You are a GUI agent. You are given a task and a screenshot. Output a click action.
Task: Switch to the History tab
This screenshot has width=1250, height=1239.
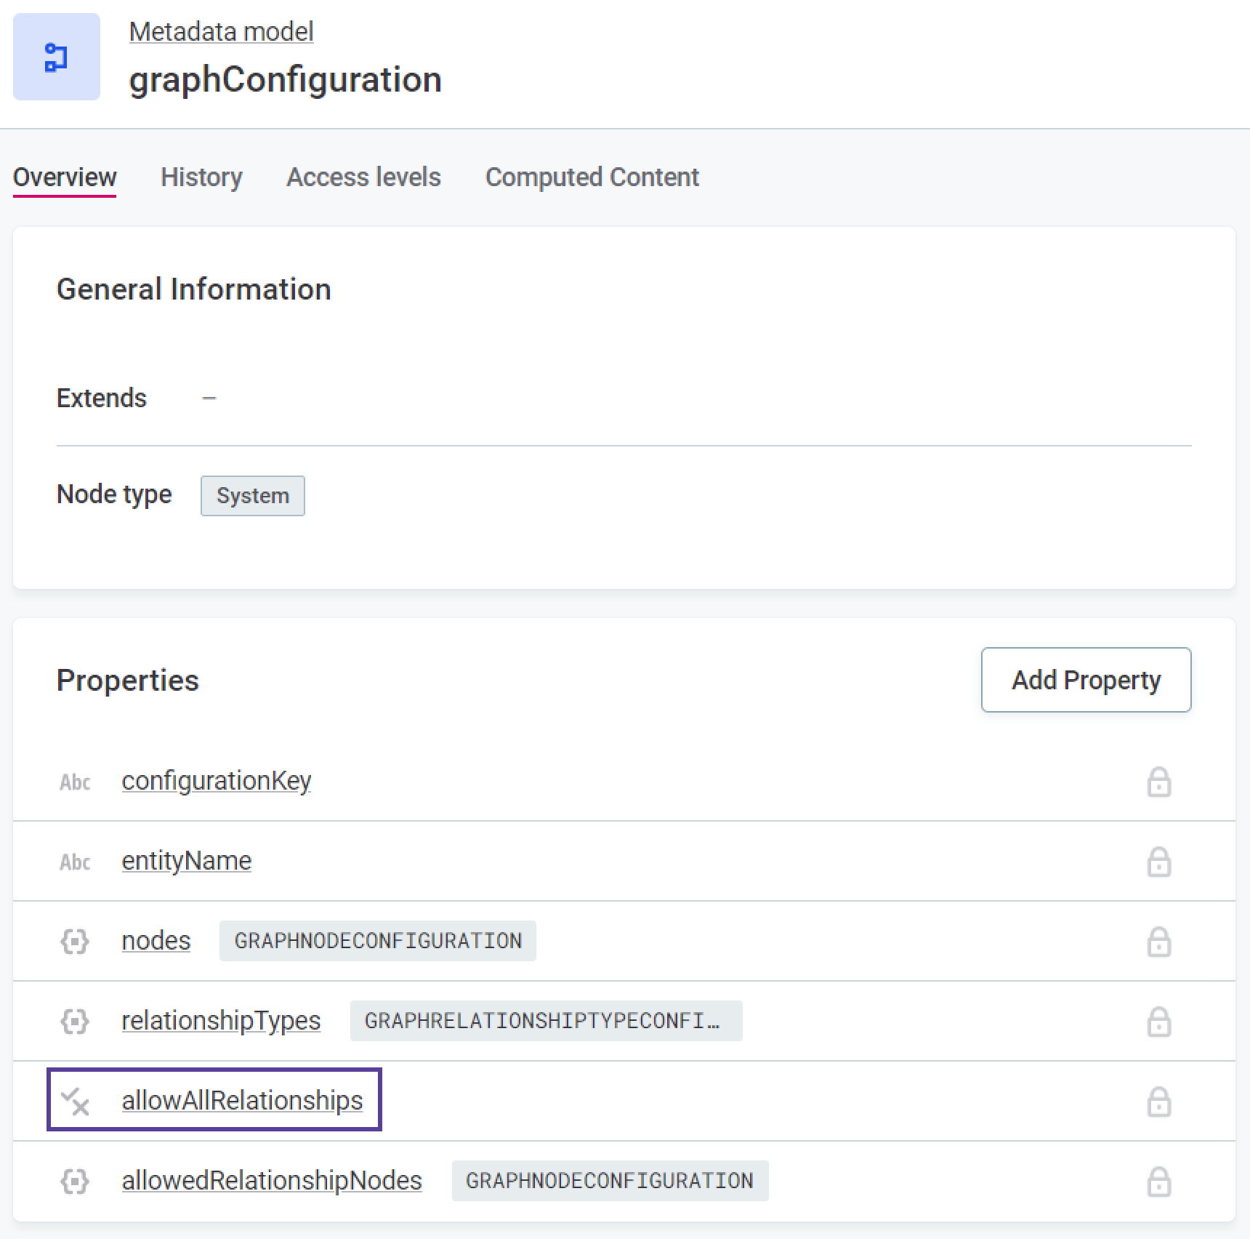click(201, 177)
